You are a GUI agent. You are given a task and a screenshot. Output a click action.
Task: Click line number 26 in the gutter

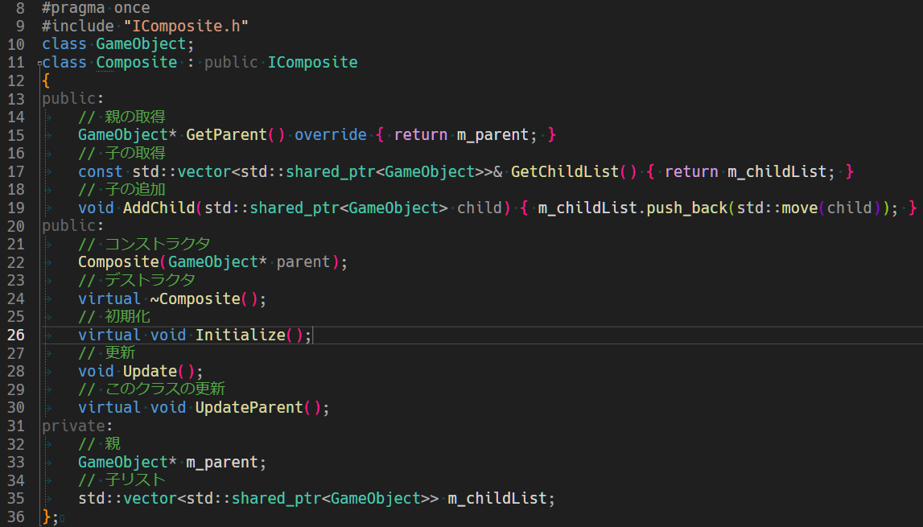click(16, 335)
